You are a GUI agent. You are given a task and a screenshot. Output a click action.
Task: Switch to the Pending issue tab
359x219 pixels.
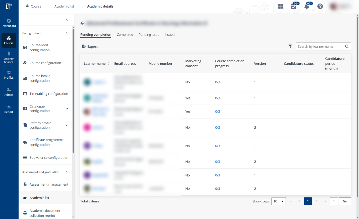[149, 35]
